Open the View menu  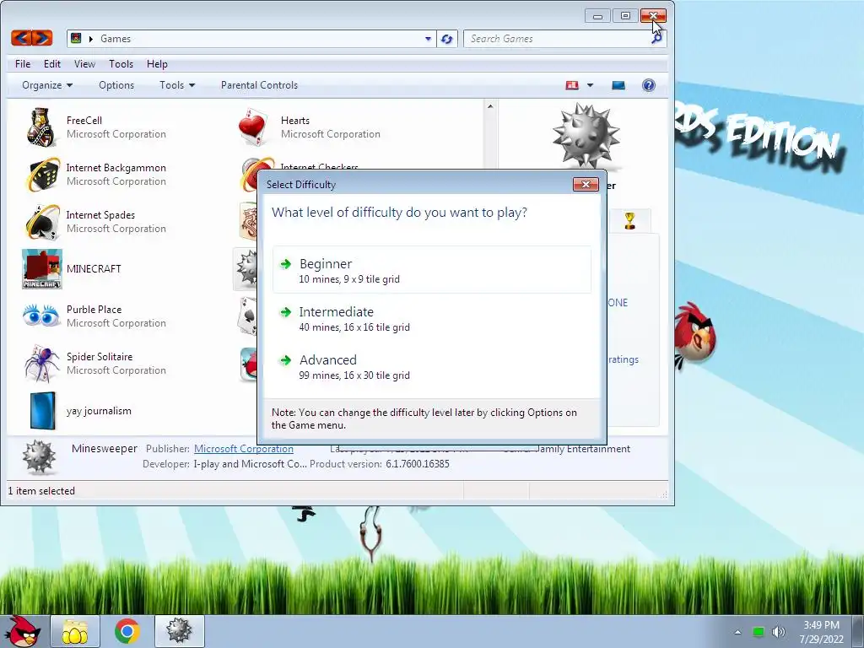(85, 64)
